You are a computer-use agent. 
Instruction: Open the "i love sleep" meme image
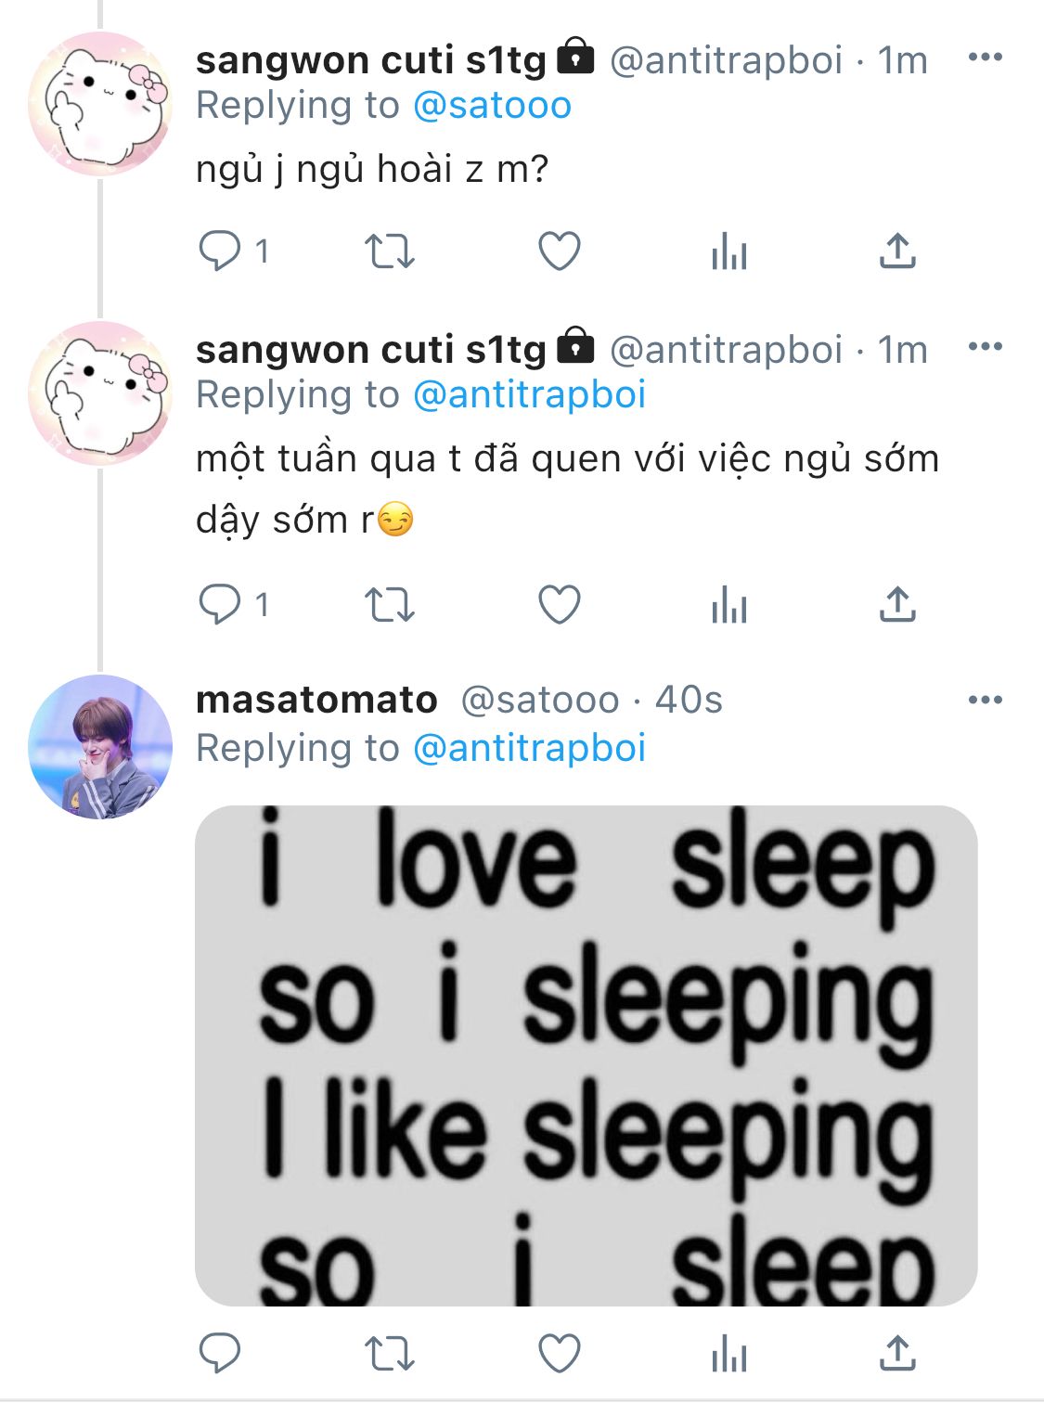(586, 1056)
